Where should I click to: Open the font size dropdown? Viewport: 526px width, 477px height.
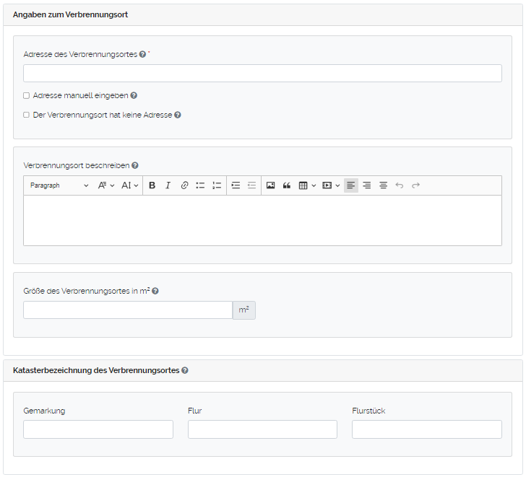129,185
